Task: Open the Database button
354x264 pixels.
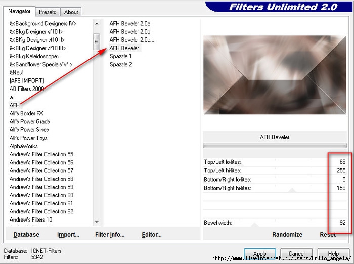Action: pyautogui.click(x=26, y=235)
